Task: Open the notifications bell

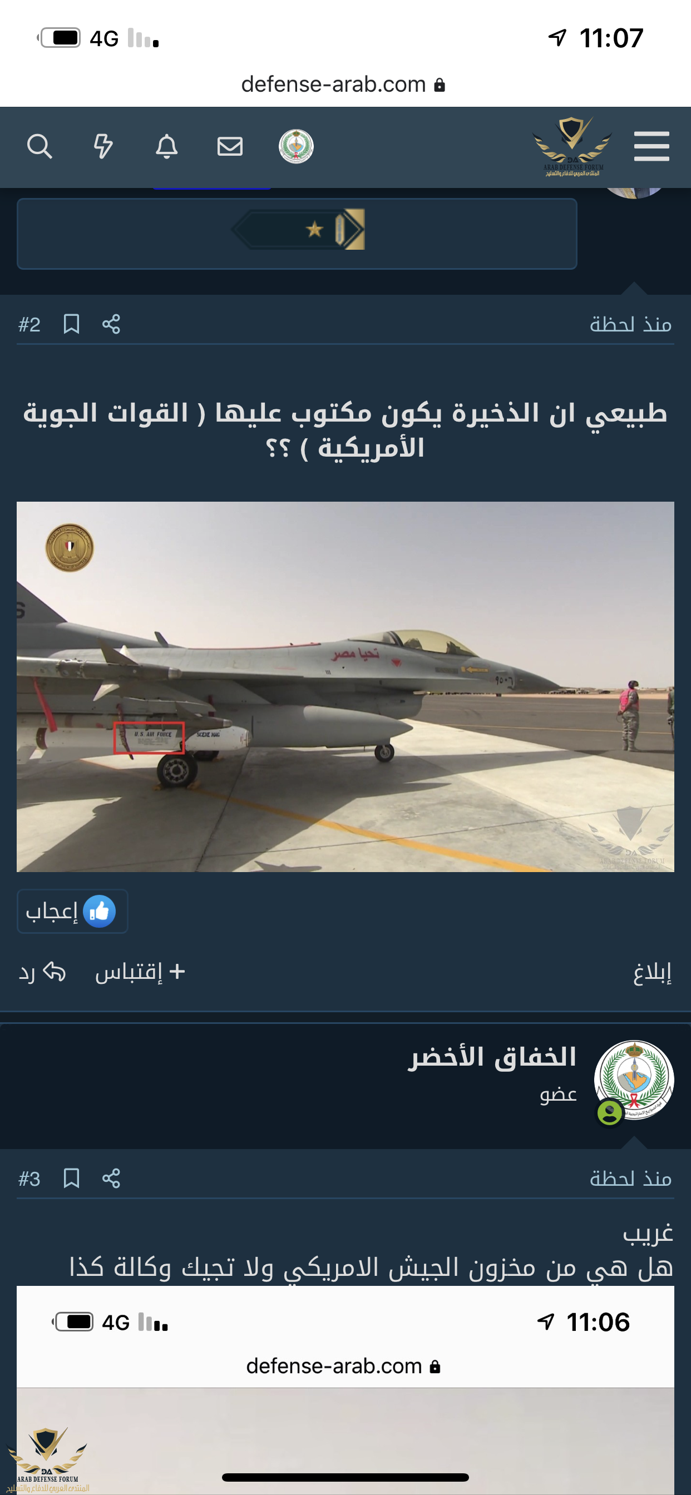Action: [x=167, y=146]
